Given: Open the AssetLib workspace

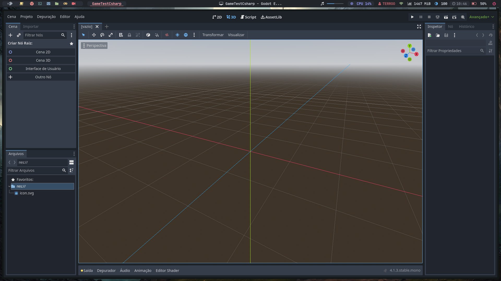Looking at the screenshot, I should [x=271, y=17].
